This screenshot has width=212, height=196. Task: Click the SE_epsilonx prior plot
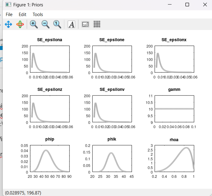point(174,59)
